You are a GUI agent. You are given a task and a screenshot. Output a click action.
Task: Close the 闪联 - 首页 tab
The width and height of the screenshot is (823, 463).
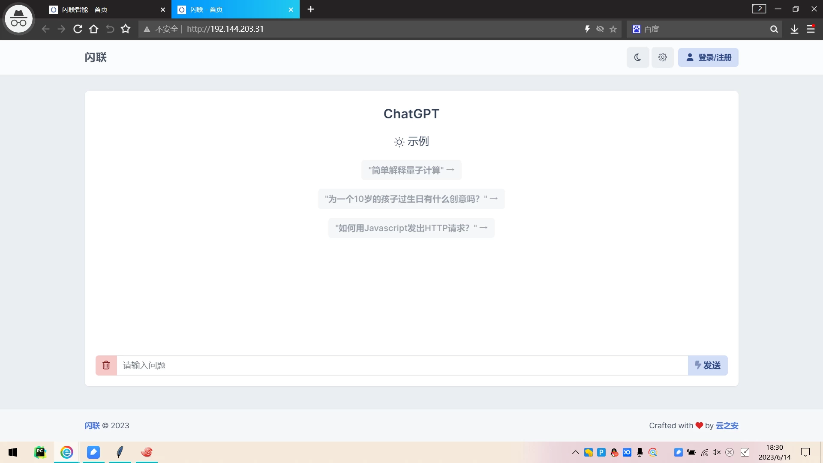coord(291,9)
